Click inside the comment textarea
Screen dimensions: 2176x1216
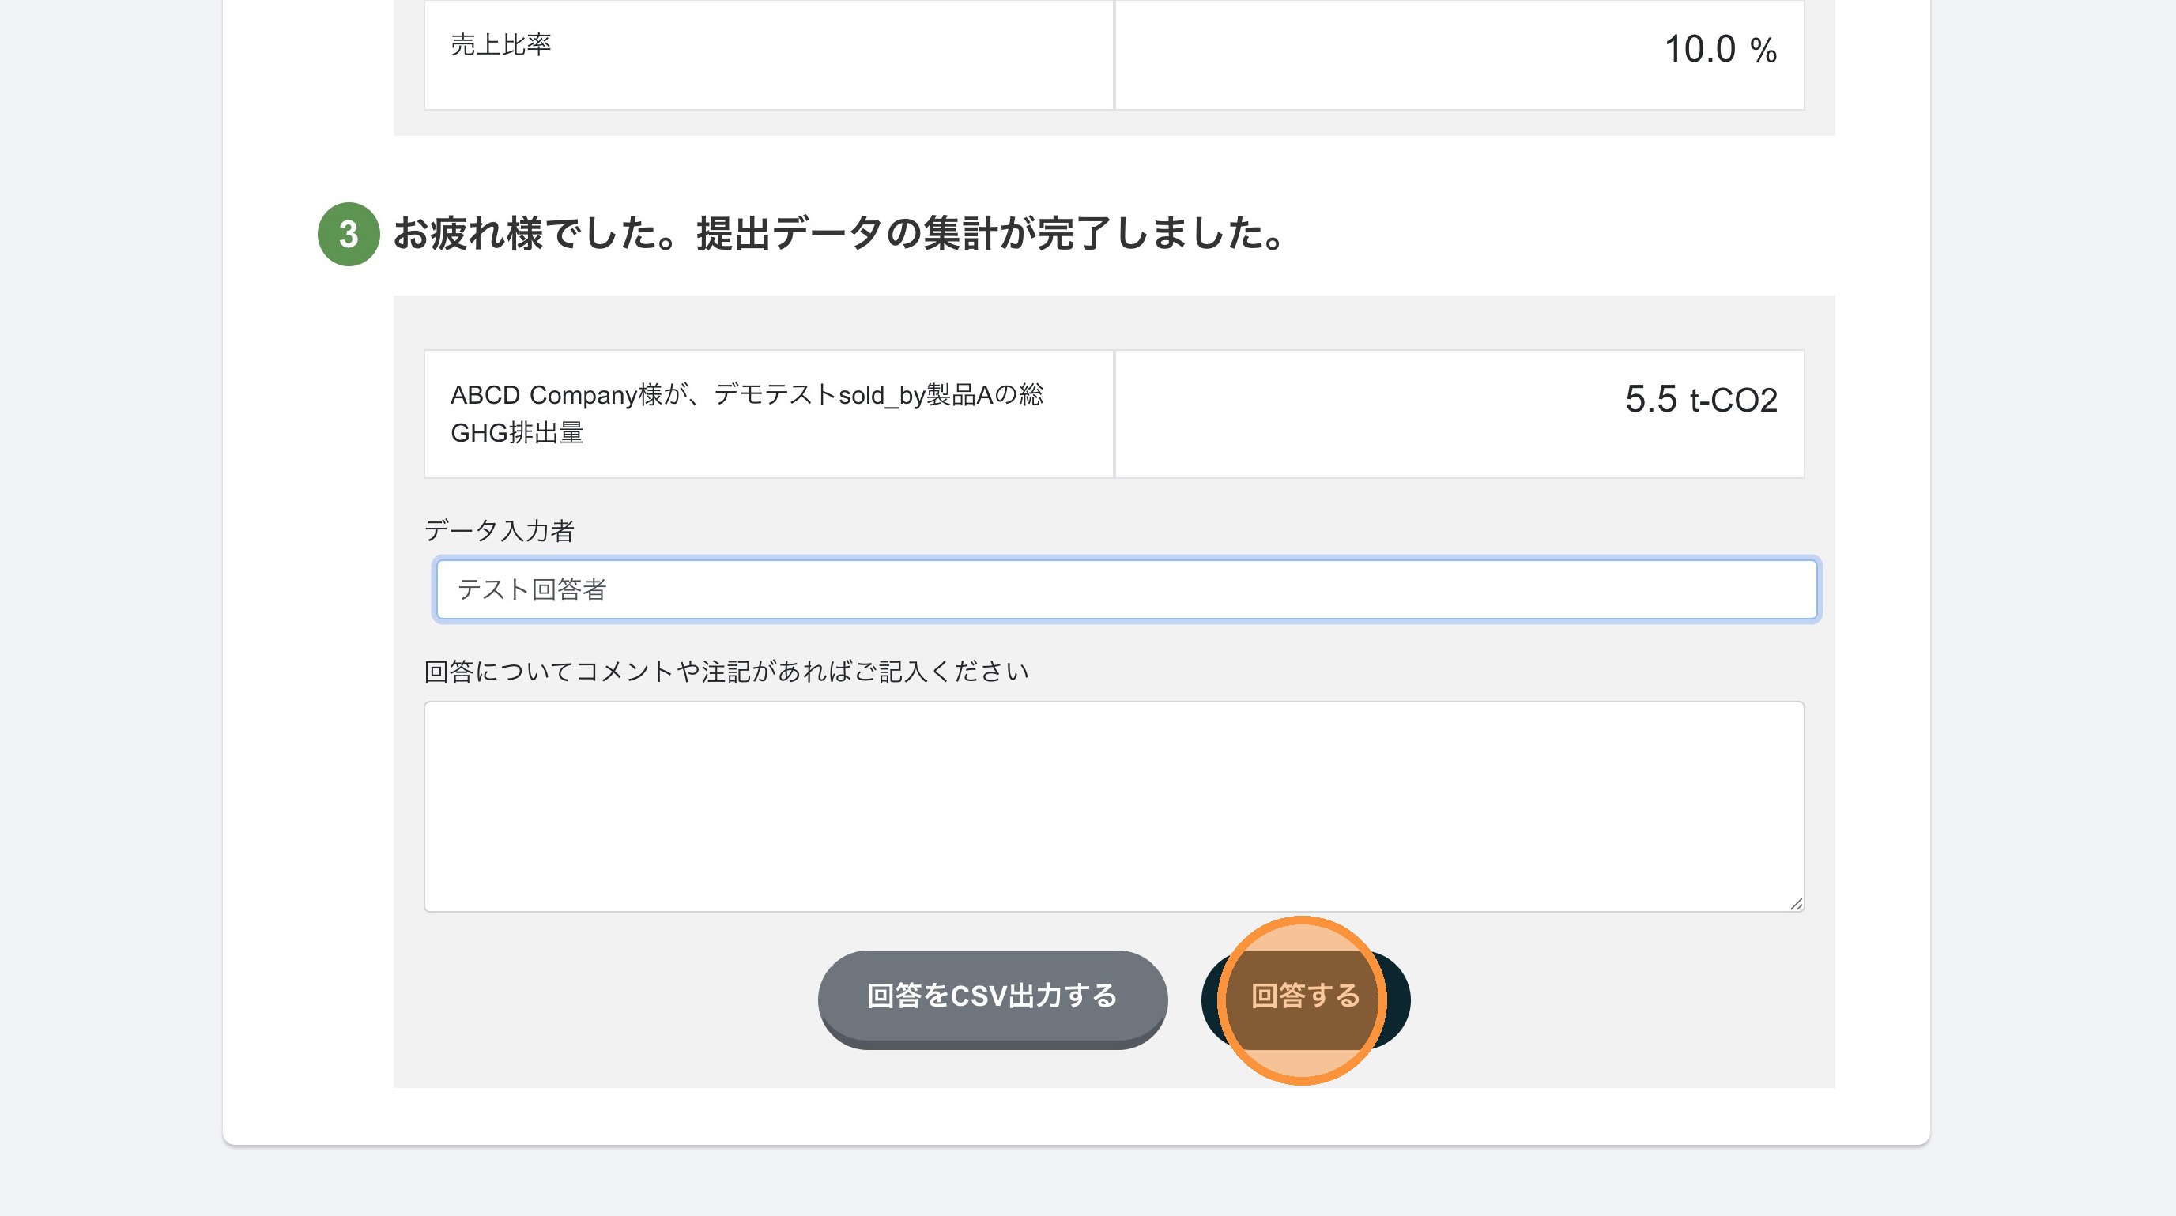pyautogui.click(x=1114, y=807)
